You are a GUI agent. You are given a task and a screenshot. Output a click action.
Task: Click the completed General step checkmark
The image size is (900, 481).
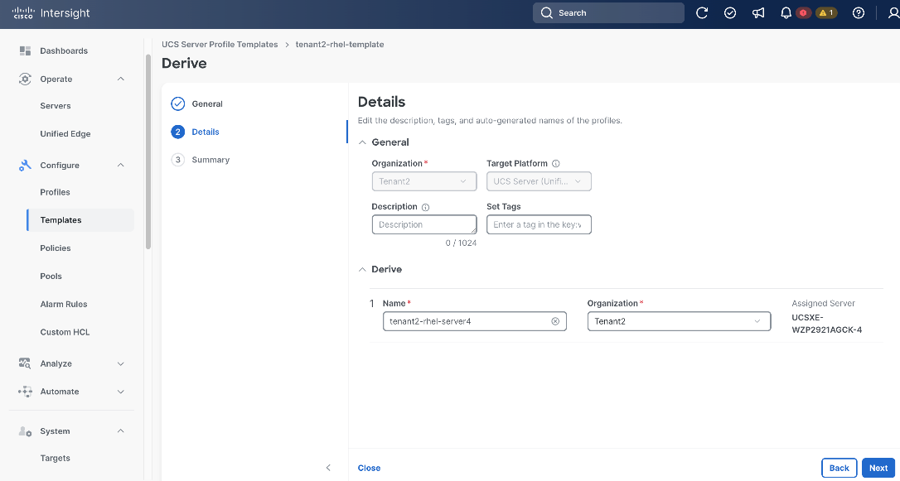[x=178, y=103]
